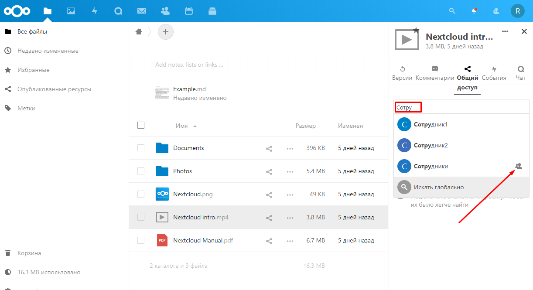
Task: Select the Nextcloud intro.mp4 checkbox
Action: [141, 217]
